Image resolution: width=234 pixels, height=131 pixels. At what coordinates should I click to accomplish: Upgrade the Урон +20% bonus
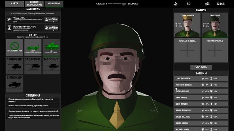pos(51,19)
